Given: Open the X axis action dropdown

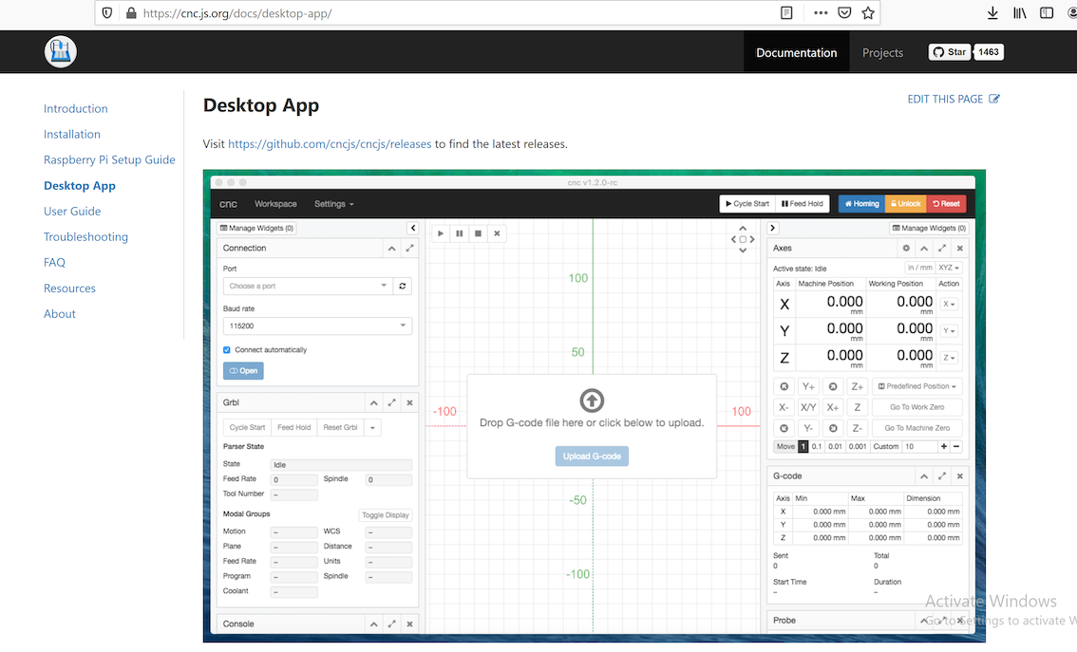Looking at the screenshot, I should [949, 304].
